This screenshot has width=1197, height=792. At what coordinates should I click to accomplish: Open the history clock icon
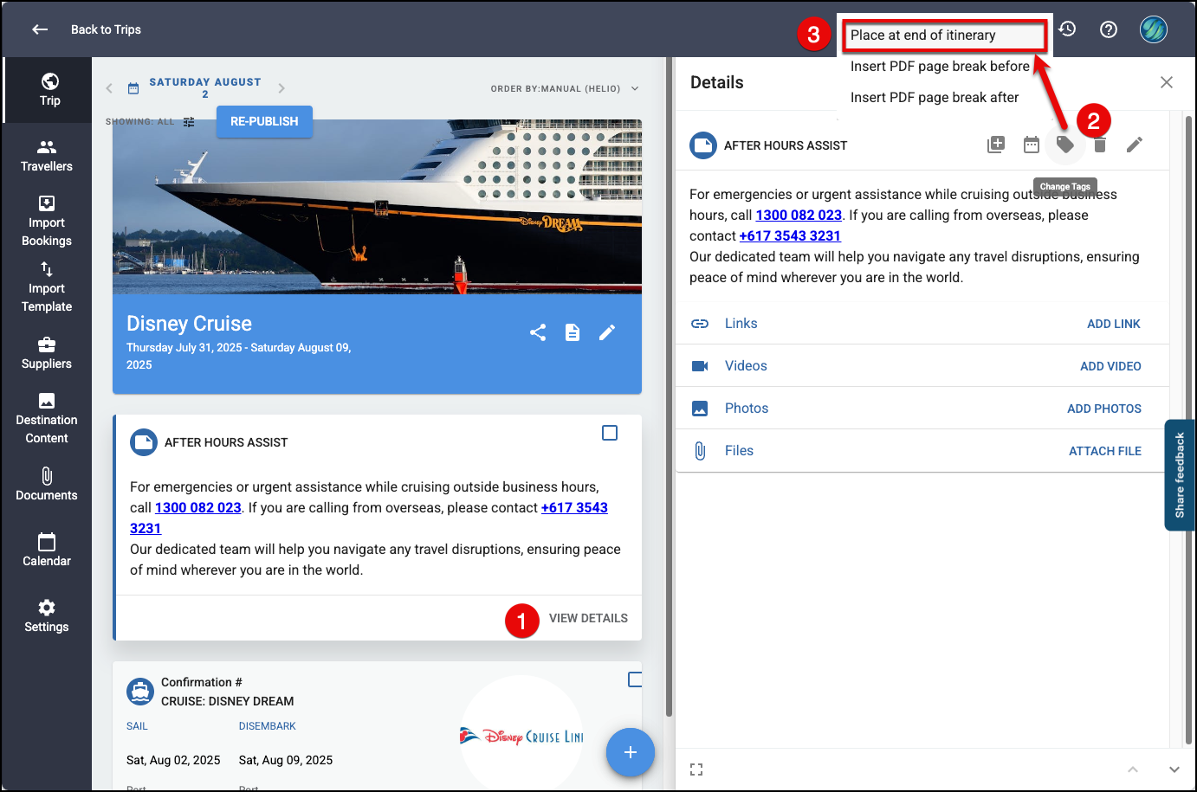(1067, 29)
